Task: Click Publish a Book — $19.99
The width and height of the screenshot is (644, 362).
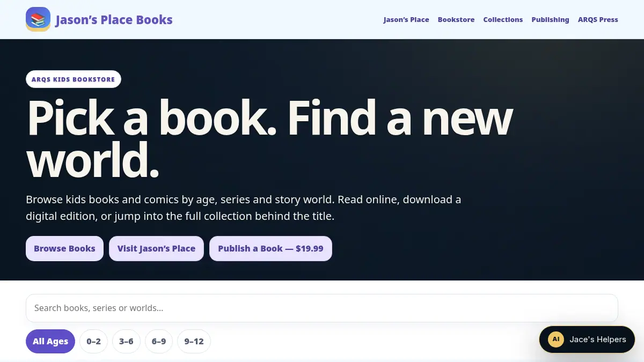Action: tap(270, 249)
